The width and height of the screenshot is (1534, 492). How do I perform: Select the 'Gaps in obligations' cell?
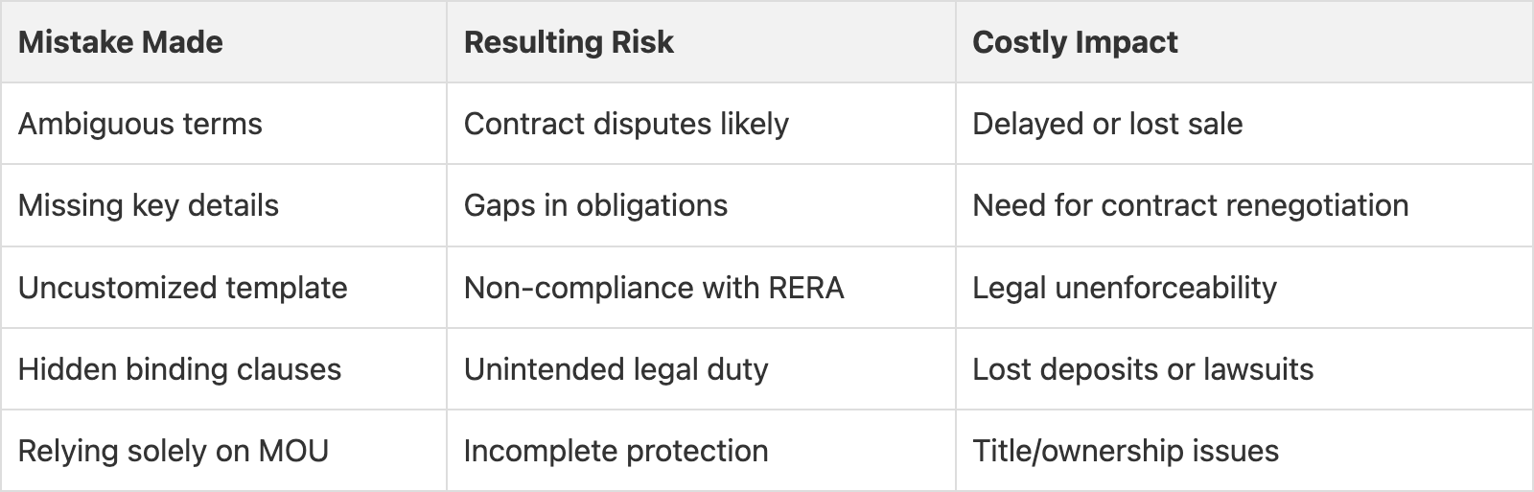pyautogui.click(x=595, y=205)
